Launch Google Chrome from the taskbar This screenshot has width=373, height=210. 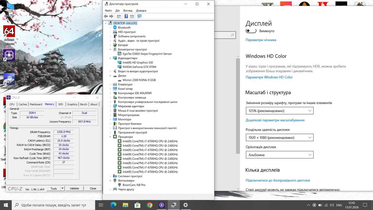tap(150, 205)
